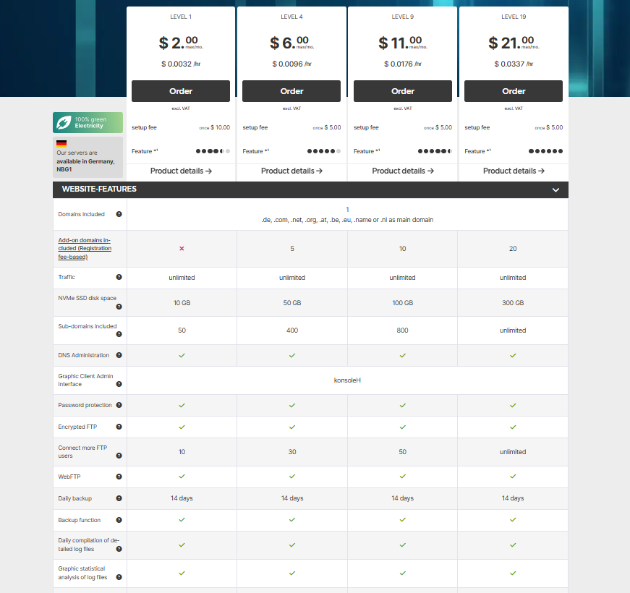Click the Daily compilation of log files help icon

point(119,549)
